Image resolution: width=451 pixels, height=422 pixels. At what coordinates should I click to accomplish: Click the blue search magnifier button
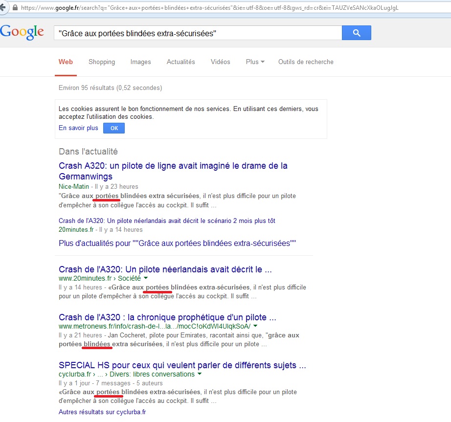[357, 33]
